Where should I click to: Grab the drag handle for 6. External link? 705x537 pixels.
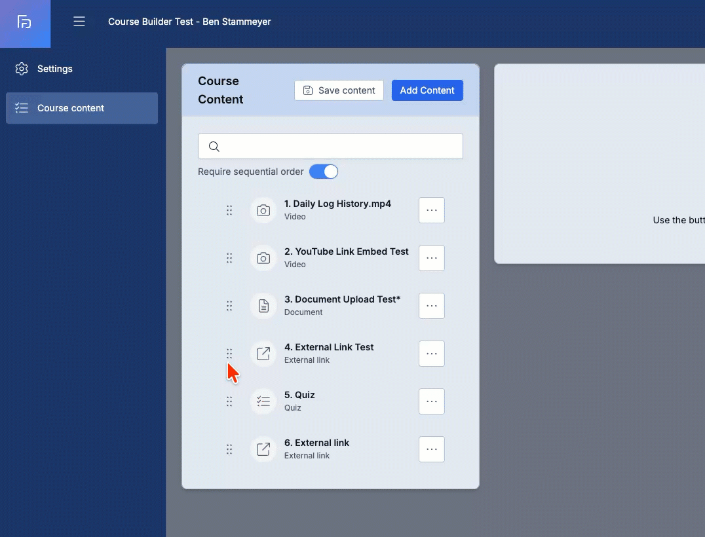pyautogui.click(x=229, y=449)
